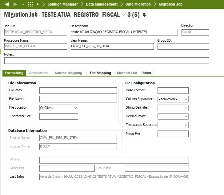Click the File Information group heading

[22, 83]
